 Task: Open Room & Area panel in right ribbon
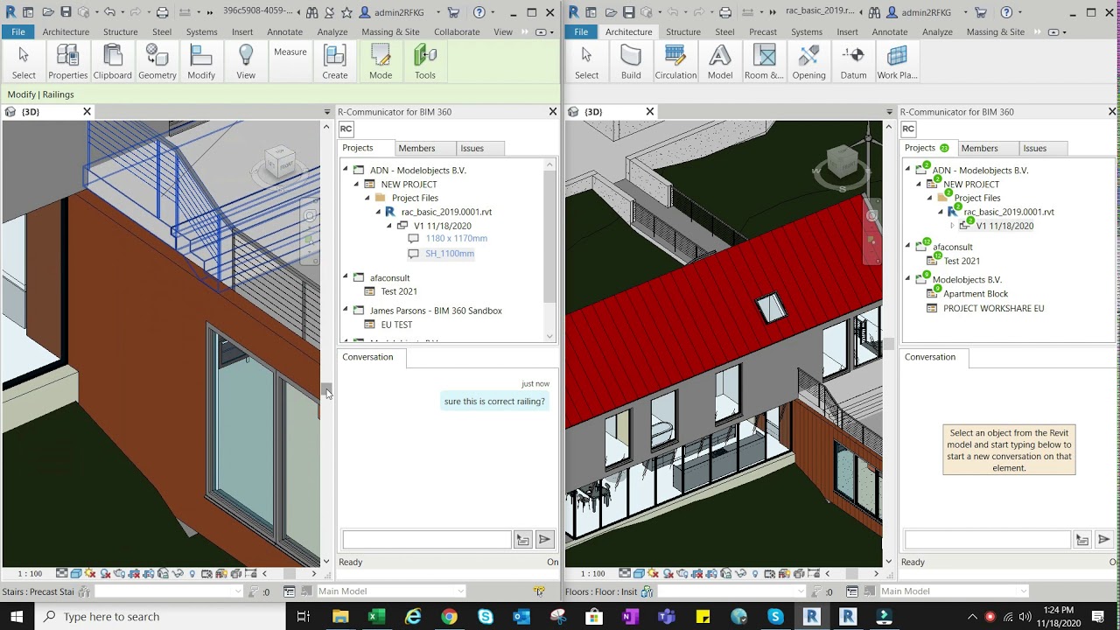pyautogui.click(x=764, y=62)
